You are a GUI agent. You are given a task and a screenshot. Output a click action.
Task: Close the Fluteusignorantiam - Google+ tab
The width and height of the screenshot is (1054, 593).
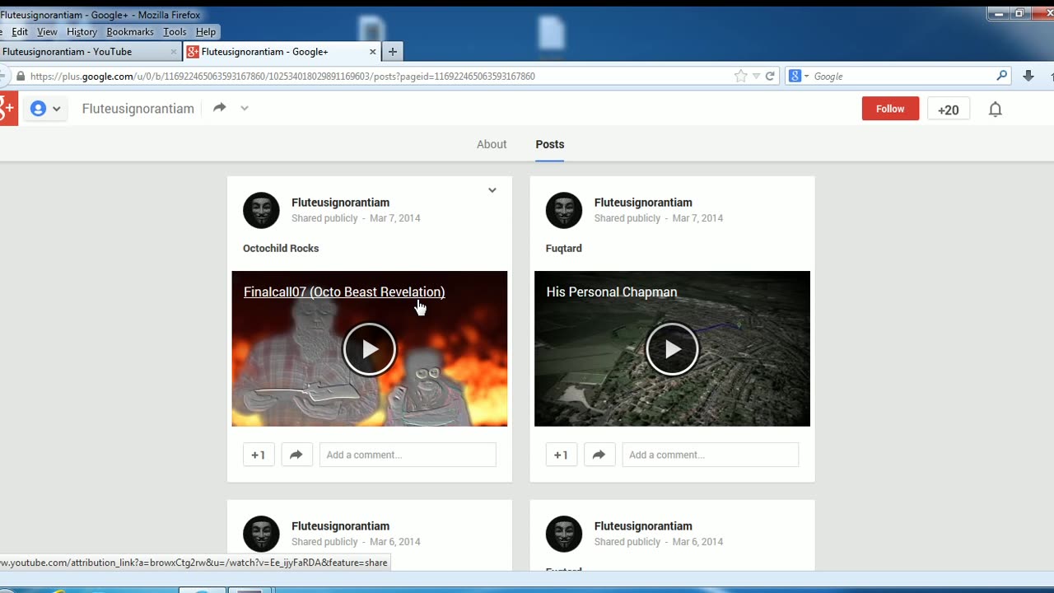(372, 51)
